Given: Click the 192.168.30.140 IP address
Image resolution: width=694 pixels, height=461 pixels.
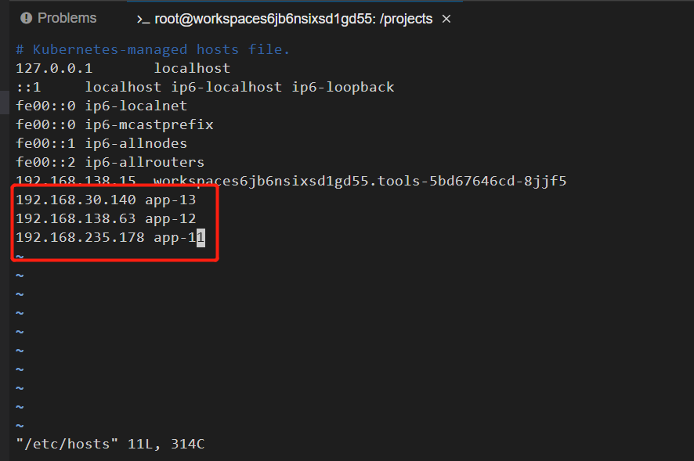Looking at the screenshot, I should (x=76, y=200).
